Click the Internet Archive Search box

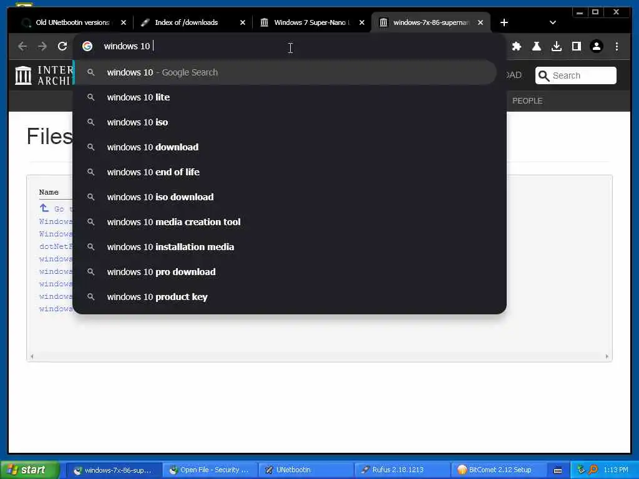point(575,75)
